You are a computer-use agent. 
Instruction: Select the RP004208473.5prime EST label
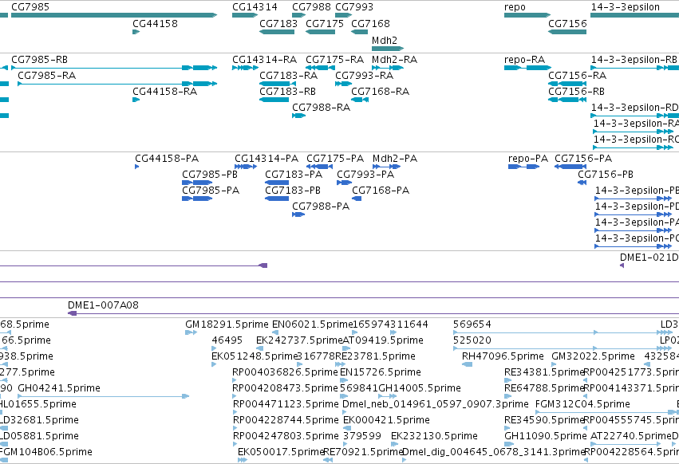285,389
